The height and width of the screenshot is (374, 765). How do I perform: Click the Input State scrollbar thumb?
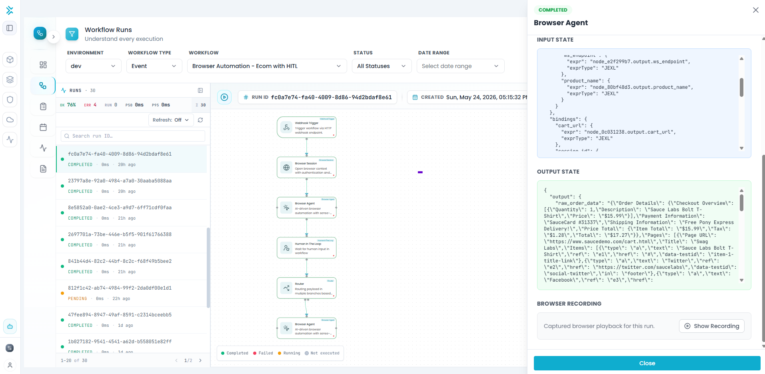741,87
